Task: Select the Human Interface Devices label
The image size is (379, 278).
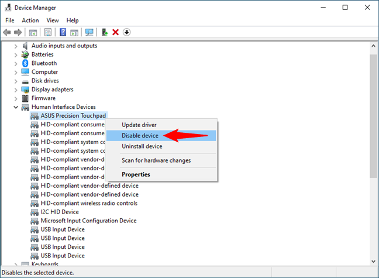Action: (64, 107)
